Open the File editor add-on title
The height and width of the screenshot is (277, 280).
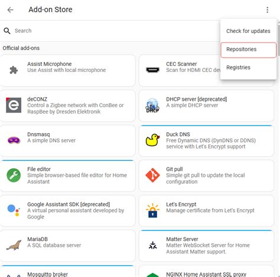(x=39, y=169)
